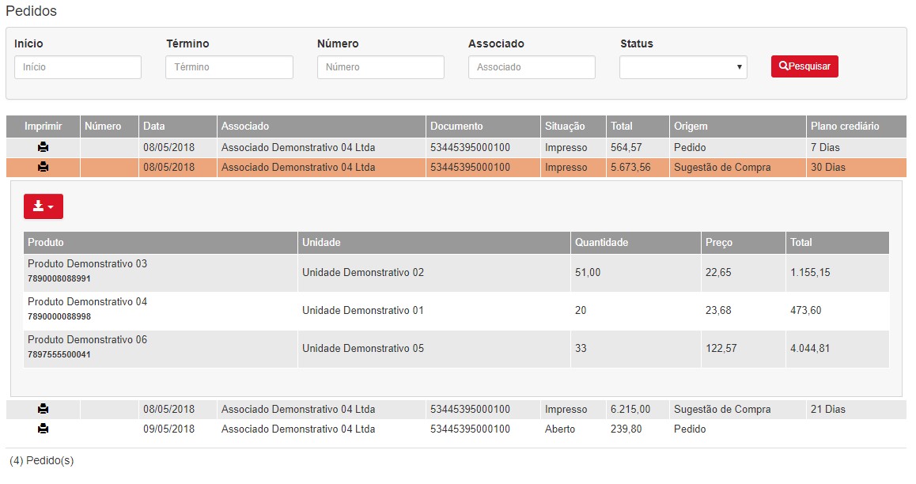
Task: Print the 6.215,00 order using printer icon
Action: point(43,409)
